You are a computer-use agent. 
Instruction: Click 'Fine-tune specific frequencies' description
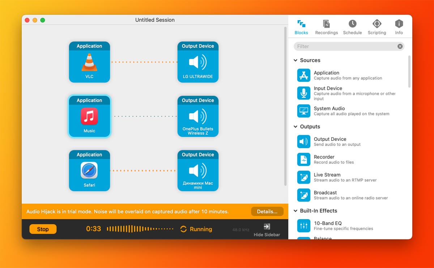[344, 229]
